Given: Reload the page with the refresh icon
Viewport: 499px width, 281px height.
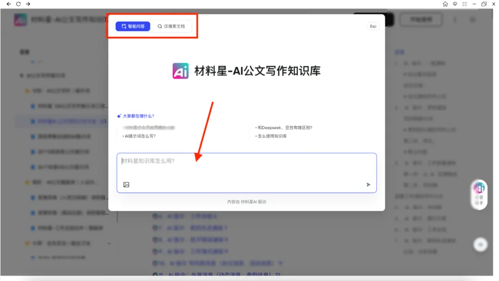Looking at the screenshot, I should point(18,4).
